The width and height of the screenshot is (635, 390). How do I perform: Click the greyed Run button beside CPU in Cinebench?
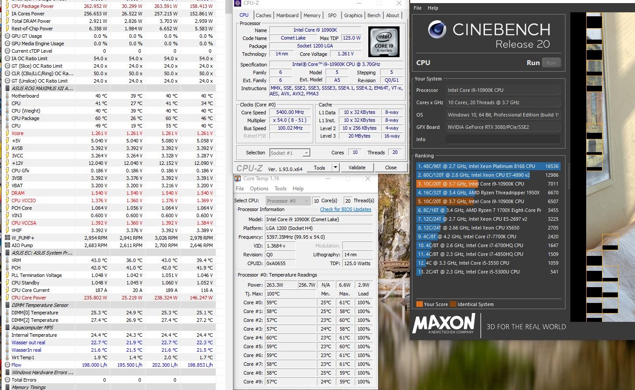coord(551,63)
